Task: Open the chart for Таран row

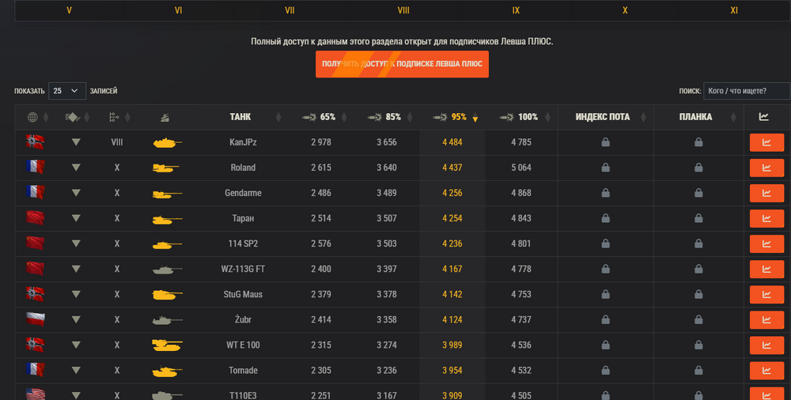Action: click(x=766, y=218)
